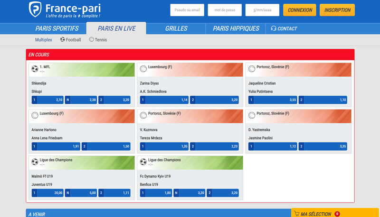Click the Connexion button

coord(300,10)
